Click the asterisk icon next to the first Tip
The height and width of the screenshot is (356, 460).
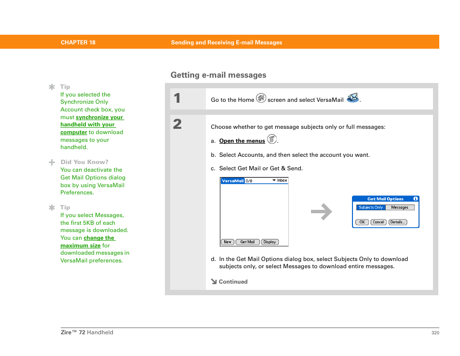[52, 87]
